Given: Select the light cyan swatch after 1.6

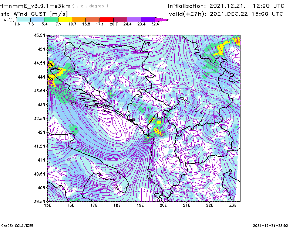Looking at the screenshot, I should pyautogui.click(x=24, y=20).
